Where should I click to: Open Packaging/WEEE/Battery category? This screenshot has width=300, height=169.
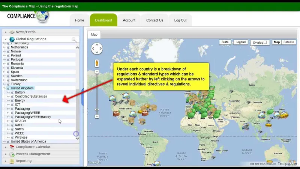(33, 117)
